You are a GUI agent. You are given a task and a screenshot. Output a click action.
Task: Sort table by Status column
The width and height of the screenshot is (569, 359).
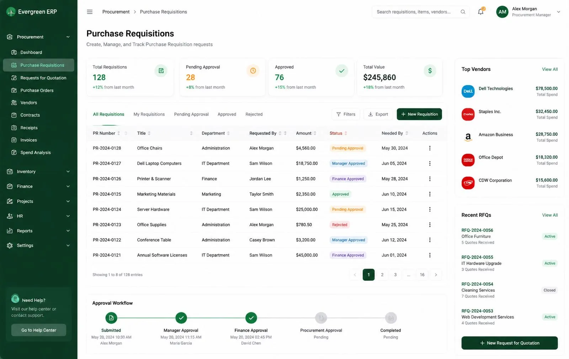(x=338, y=133)
